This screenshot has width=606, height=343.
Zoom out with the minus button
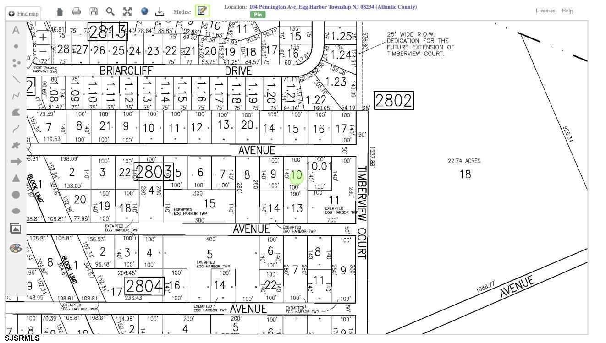[x=43, y=50]
